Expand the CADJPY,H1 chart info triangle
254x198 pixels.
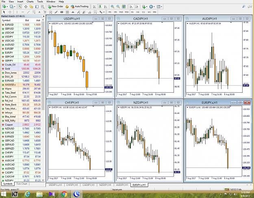point(119,24)
